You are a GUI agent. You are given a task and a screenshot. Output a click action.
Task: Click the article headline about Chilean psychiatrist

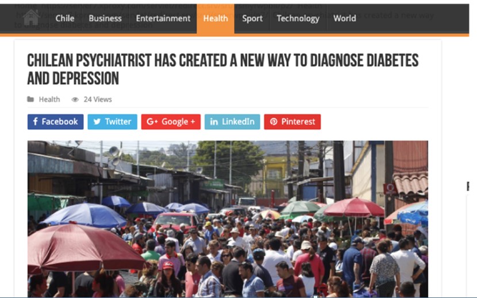[x=222, y=69]
